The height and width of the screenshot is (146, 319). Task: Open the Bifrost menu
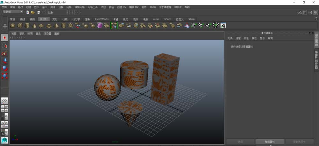point(178,7)
